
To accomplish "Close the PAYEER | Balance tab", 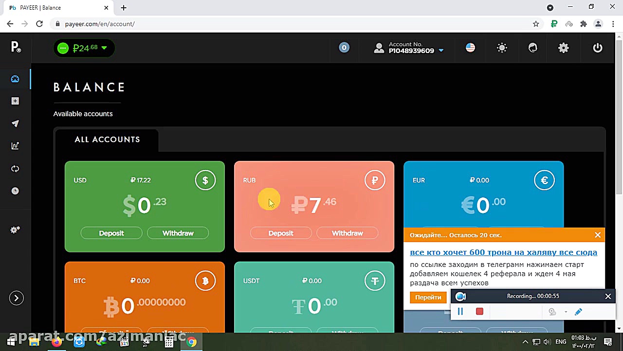I will pos(106,8).
